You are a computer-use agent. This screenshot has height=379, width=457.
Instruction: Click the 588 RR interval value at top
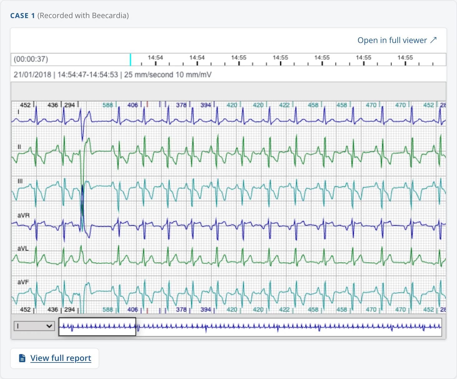click(108, 105)
